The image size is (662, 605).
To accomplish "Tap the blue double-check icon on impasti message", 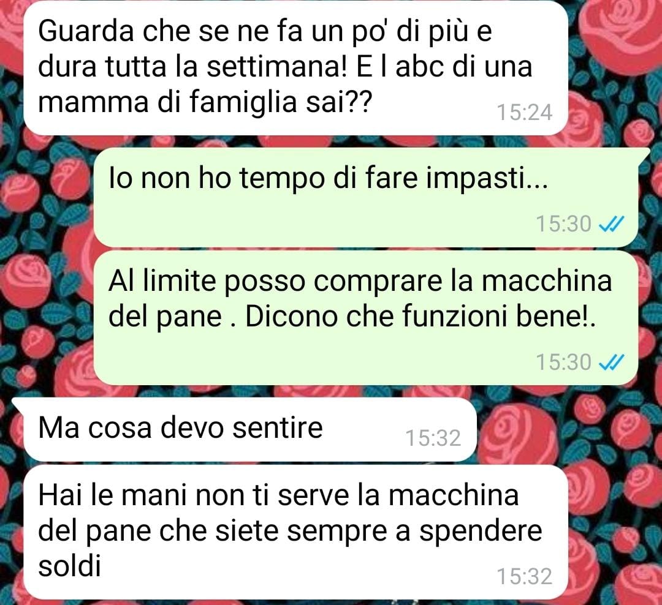I will pos(611,224).
